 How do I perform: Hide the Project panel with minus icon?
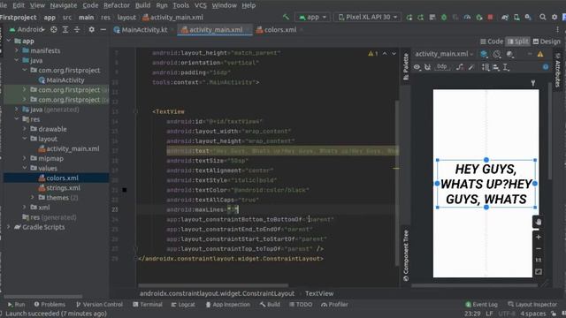[103, 29]
